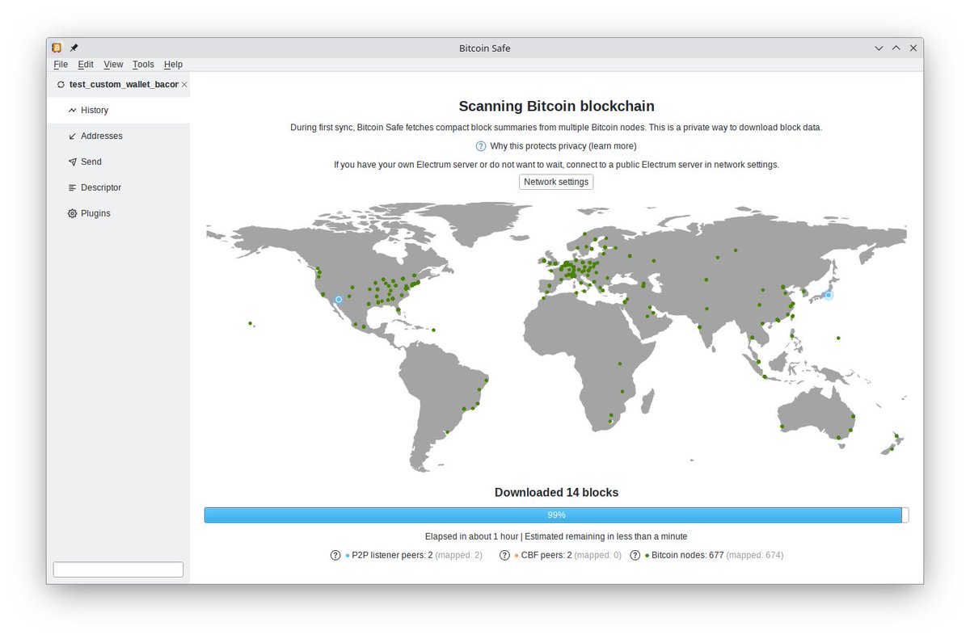970x639 pixels.
Task: Click the 'P2P listener peers: 2' text
Action: 392,555
